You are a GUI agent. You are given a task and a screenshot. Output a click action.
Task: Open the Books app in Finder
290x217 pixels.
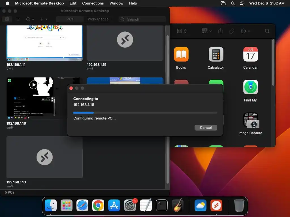(181, 54)
